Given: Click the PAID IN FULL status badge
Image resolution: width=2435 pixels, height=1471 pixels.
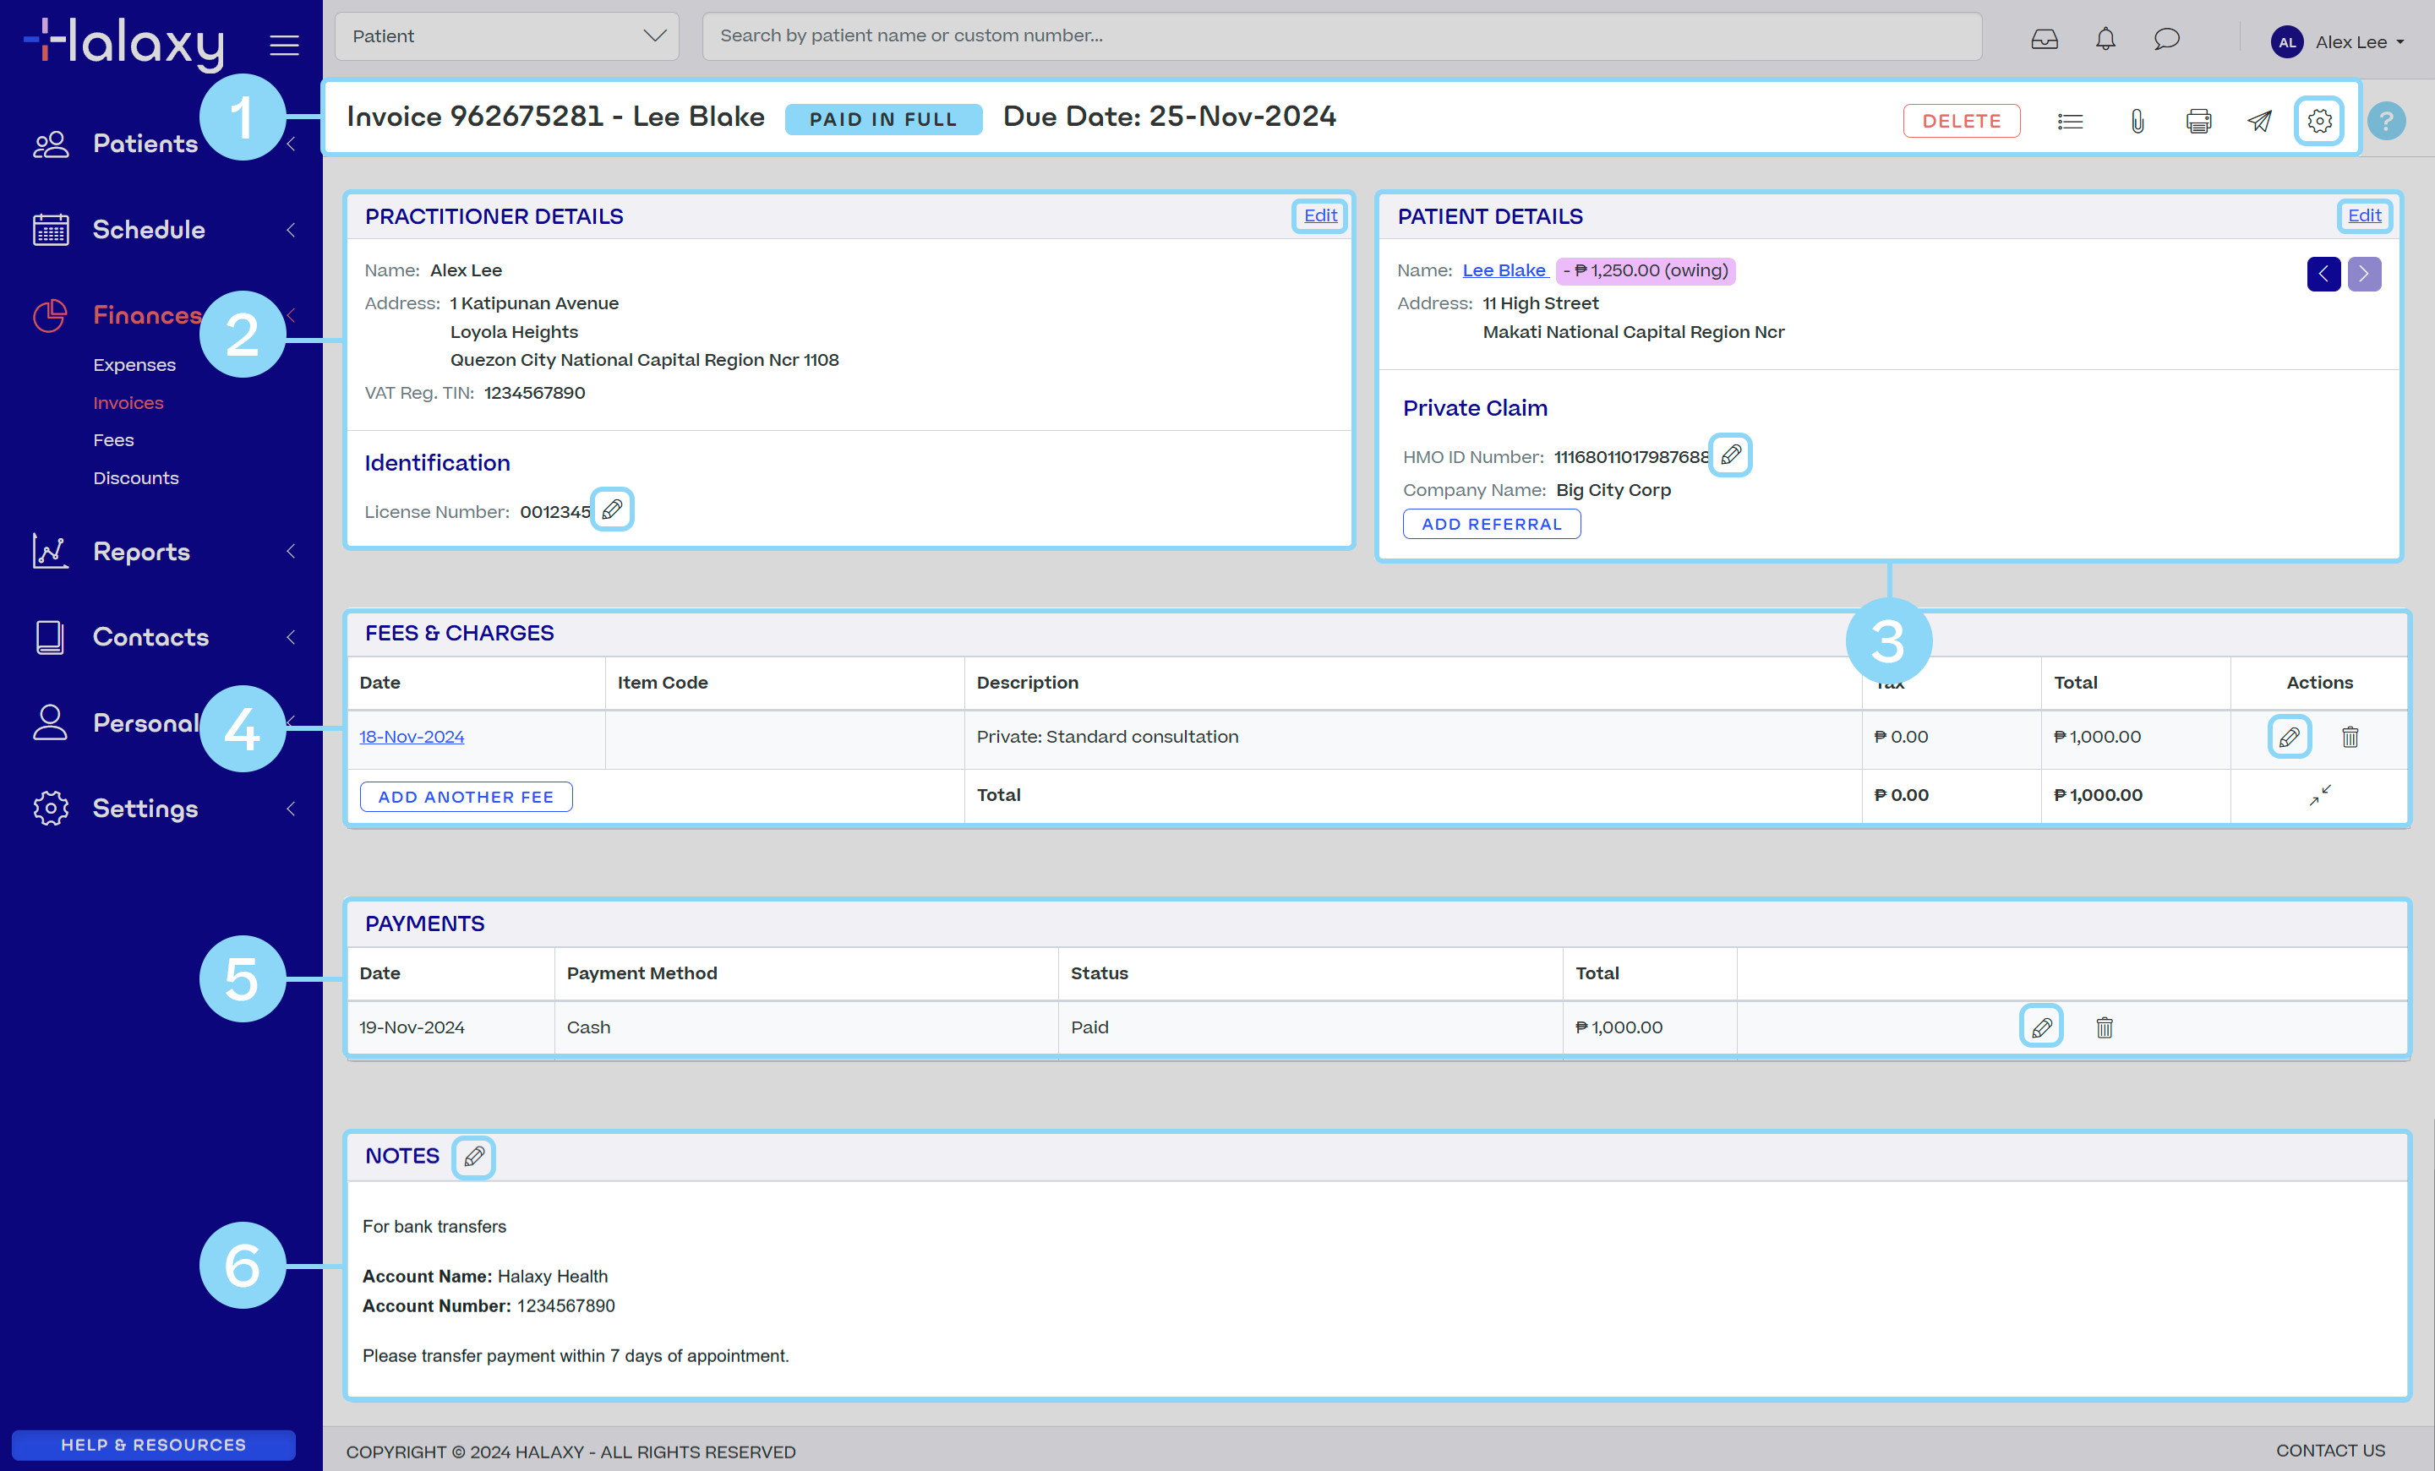Looking at the screenshot, I should click(882, 118).
